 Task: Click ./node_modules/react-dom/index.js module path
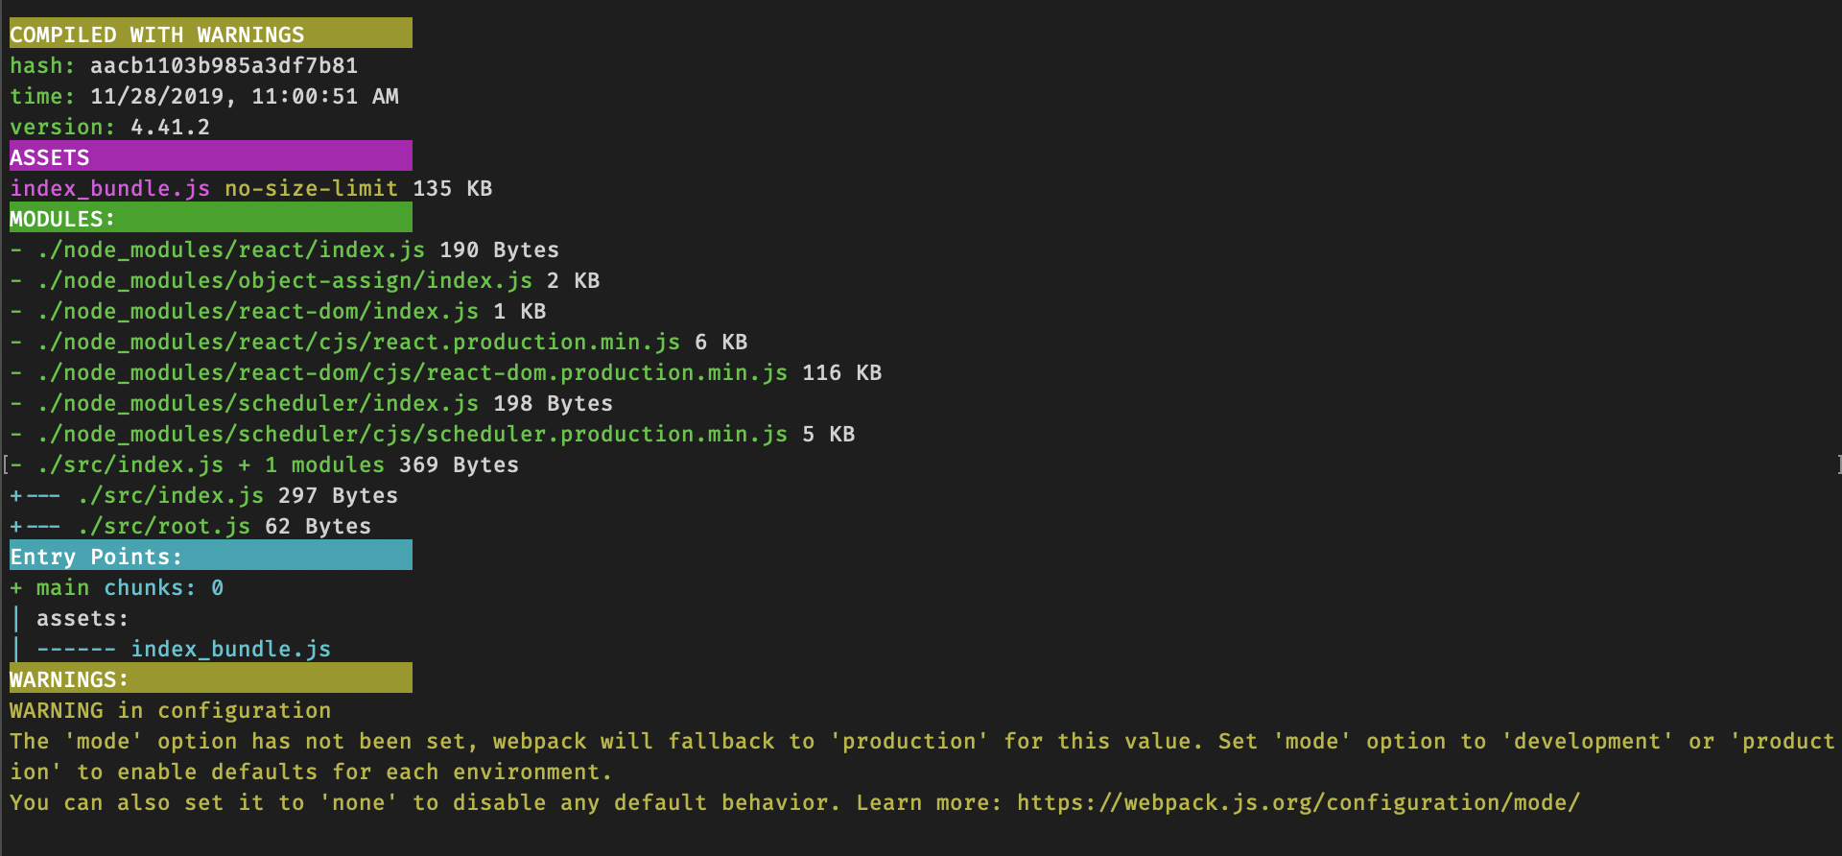258,311
